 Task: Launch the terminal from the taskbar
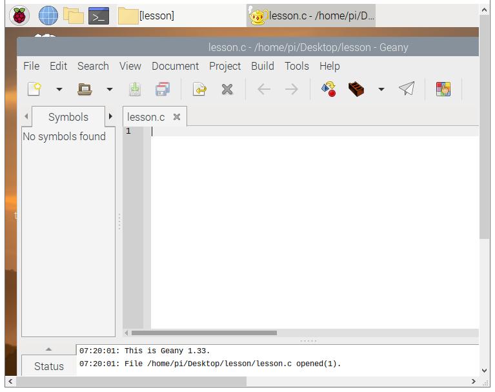tap(99, 15)
